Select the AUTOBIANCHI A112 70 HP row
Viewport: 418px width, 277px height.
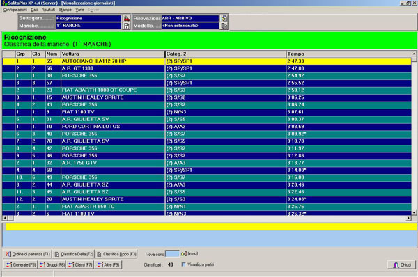207,61
